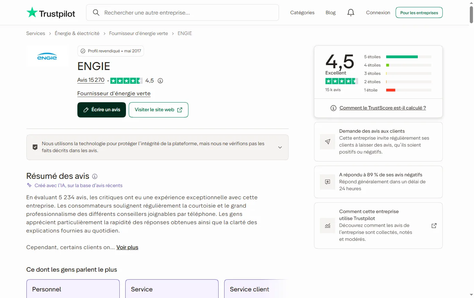Image resolution: width=474 pixels, height=298 pixels.
Task: Open the Avis 15 270 reviews link
Action: coord(91,80)
